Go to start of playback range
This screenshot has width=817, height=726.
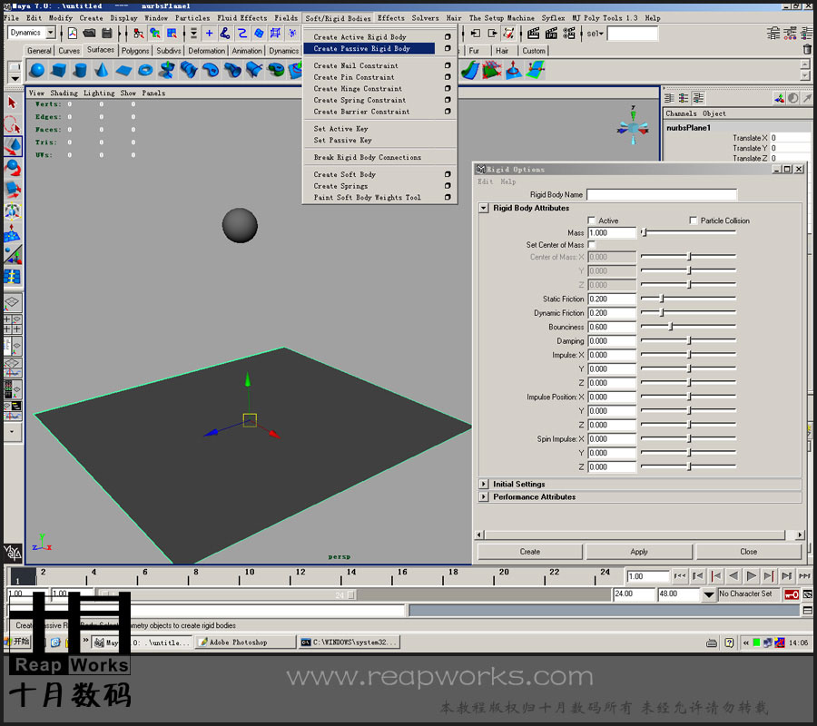click(x=680, y=576)
